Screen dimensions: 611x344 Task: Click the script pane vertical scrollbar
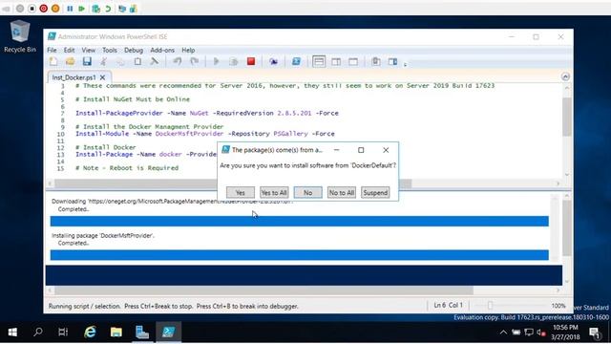point(567,117)
